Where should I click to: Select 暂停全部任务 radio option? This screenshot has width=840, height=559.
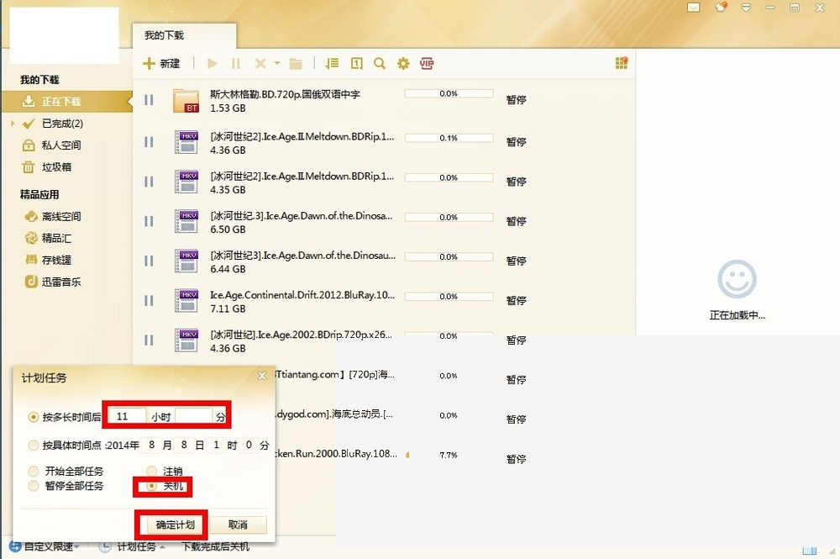point(34,486)
